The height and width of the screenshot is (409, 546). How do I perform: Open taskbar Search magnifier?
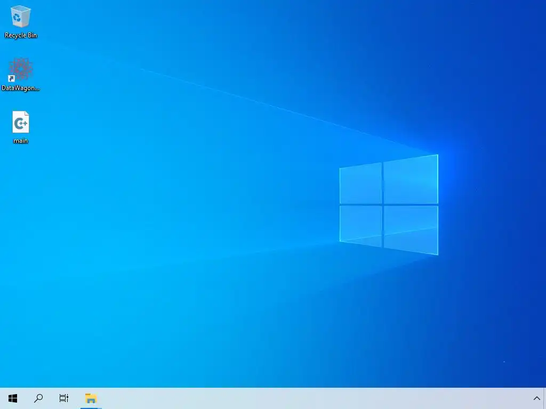pyautogui.click(x=38, y=398)
